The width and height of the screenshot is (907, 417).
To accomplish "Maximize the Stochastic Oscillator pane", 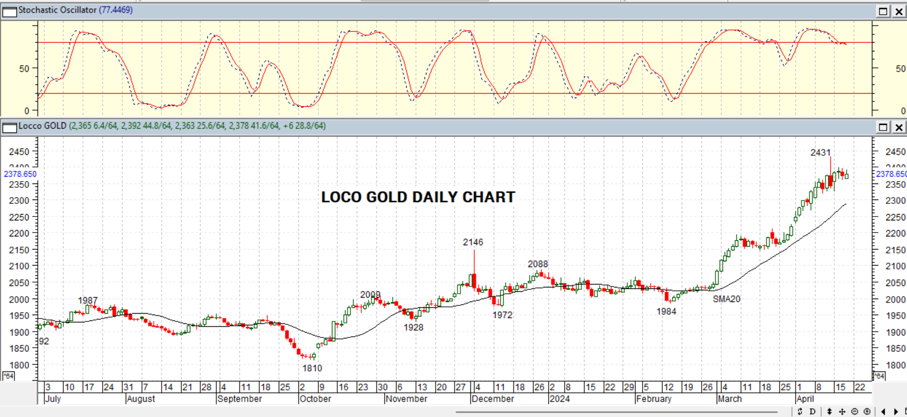I will [x=883, y=11].
